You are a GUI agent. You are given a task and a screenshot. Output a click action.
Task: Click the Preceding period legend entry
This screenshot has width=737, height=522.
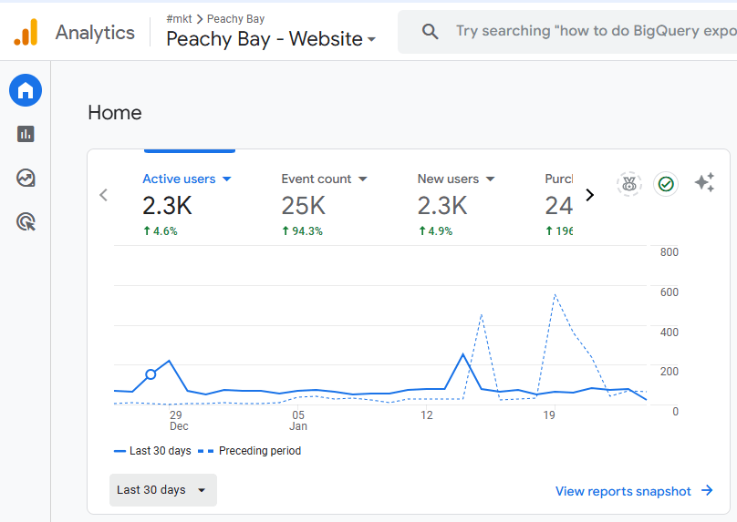tap(250, 451)
